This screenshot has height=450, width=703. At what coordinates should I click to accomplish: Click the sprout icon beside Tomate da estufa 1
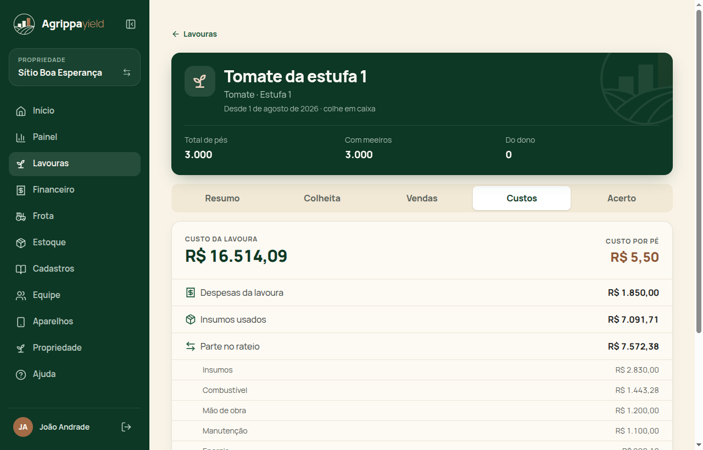tap(200, 81)
